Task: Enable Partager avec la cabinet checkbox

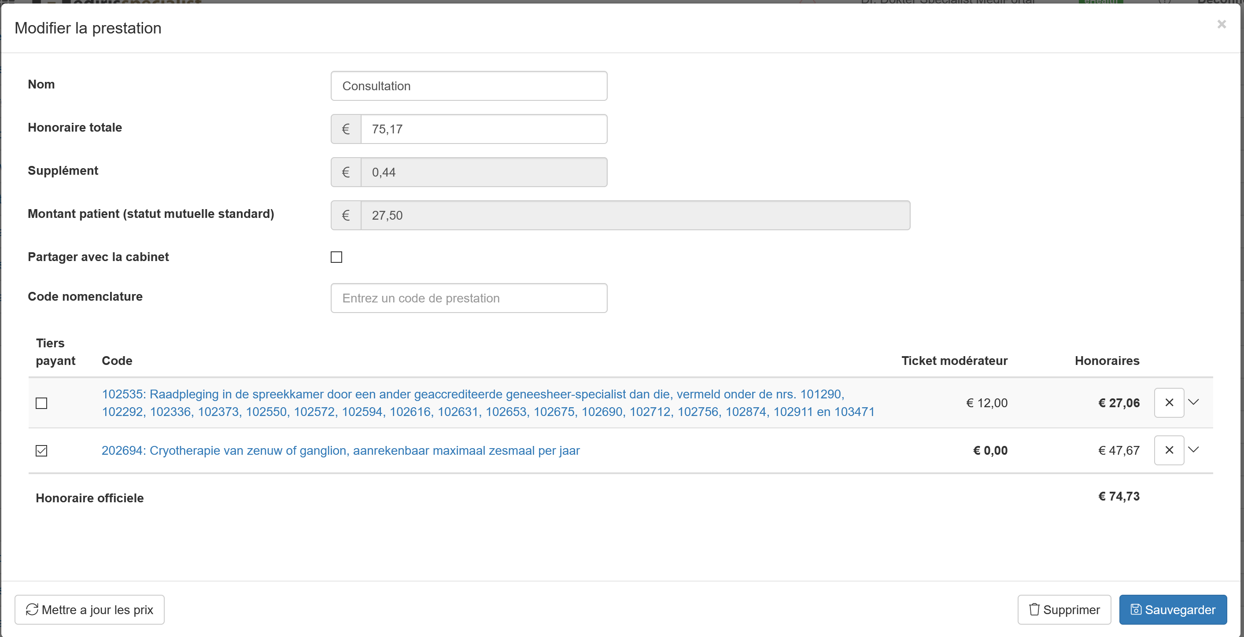Action: (336, 257)
